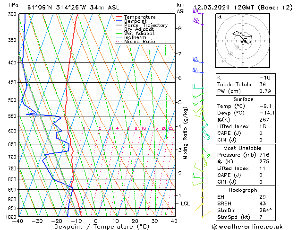The width and height of the screenshot is (297, 230).
Task: Click the 850 hPa pressure axis label
Action: pyautogui.click(x=13, y=190)
